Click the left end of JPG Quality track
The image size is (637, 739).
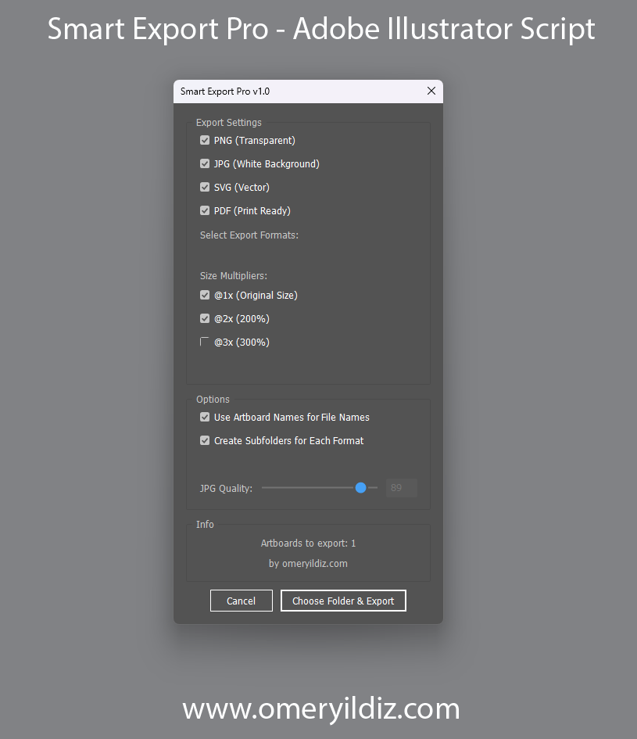pos(264,488)
